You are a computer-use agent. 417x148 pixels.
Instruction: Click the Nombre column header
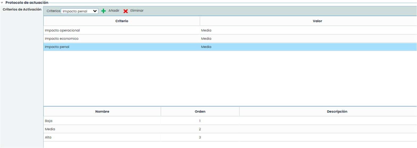coord(102,112)
